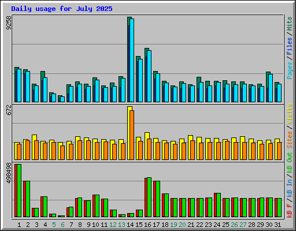Click the green kB bar for day 2
Screen dimensions: 296x231
pos(28,199)
